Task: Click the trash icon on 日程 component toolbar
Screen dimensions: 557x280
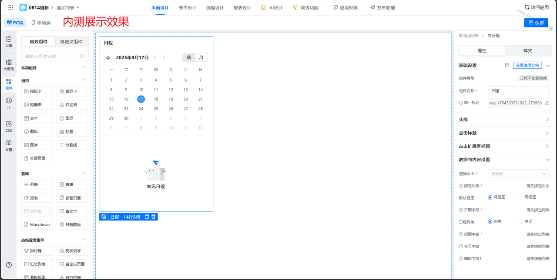Action: point(154,217)
